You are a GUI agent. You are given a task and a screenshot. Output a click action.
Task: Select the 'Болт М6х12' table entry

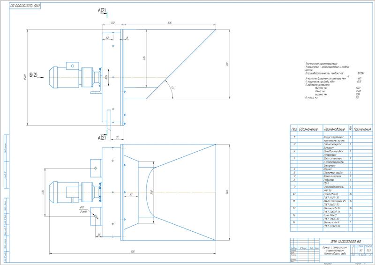point(330,215)
